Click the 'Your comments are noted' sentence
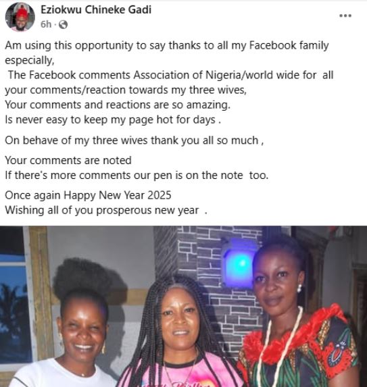The width and height of the screenshot is (367, 387). click(68, 161)
